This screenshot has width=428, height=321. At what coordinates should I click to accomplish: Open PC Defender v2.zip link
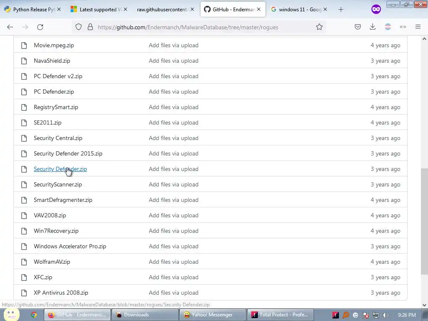[58, 76]
